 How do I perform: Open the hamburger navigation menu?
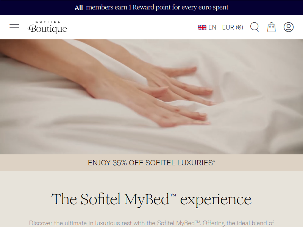[x=14, y=27]
